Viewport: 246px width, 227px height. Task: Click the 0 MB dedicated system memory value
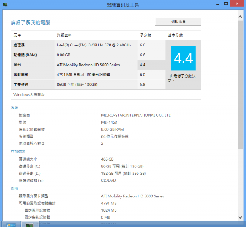(x=106, y=217)
